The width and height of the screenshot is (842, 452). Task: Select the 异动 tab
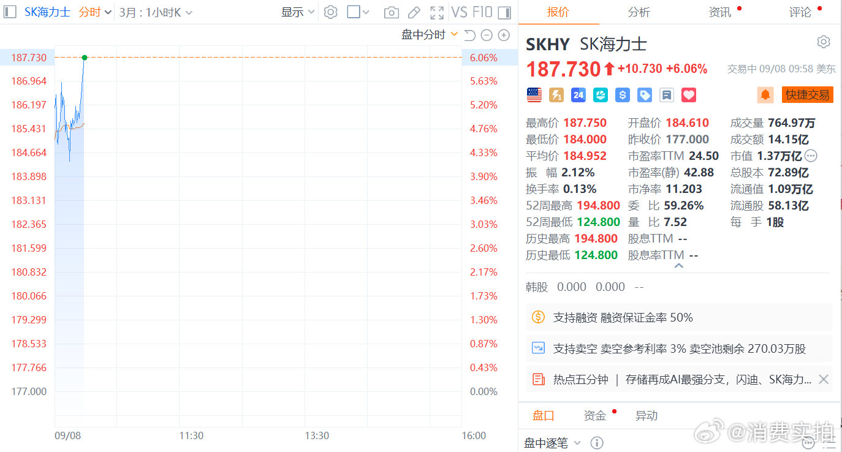647,416
